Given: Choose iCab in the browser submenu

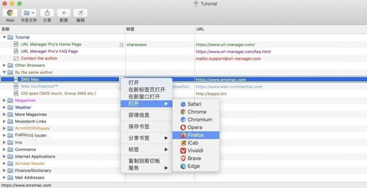Looking at the screenshot, I should (x=196, y=143).
